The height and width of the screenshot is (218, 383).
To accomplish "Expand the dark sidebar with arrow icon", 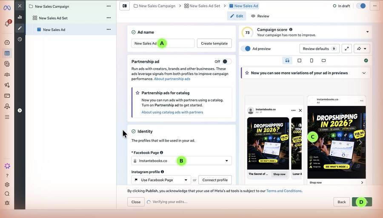I will 20,110.
